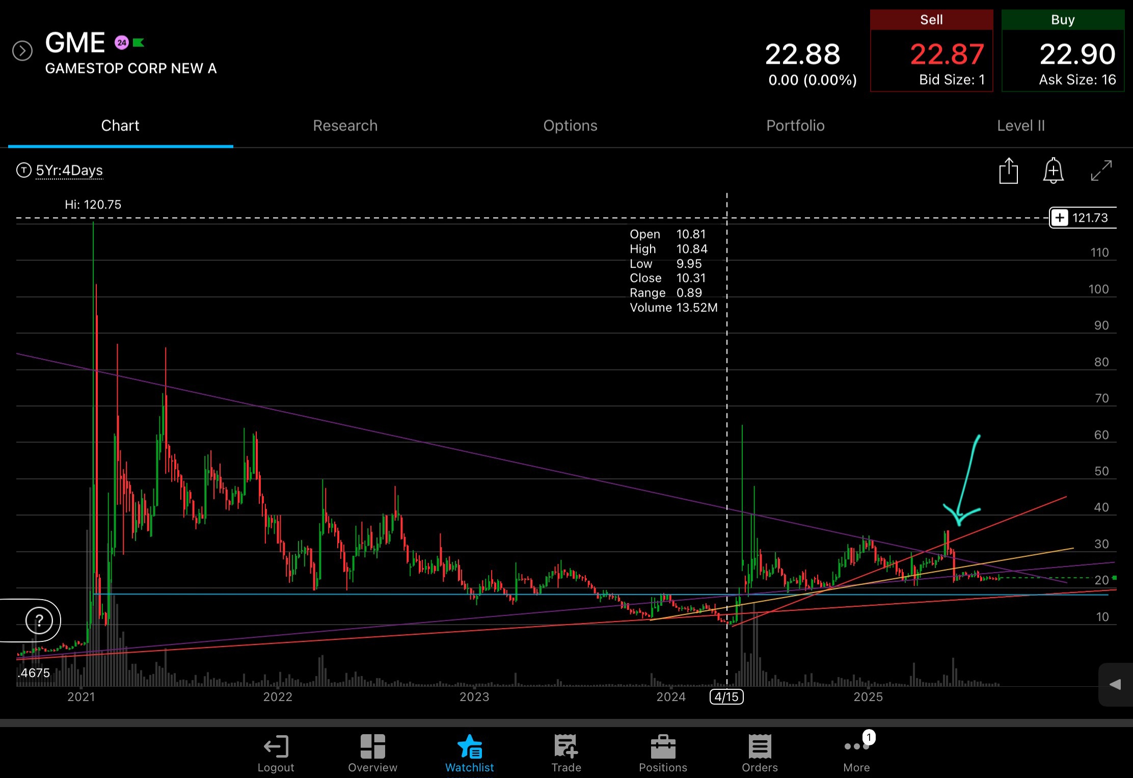Tap the 2021 label on the time axis
Viewport: 1133px width, 778px height.
pyautogui.click(x=81, y=697)
